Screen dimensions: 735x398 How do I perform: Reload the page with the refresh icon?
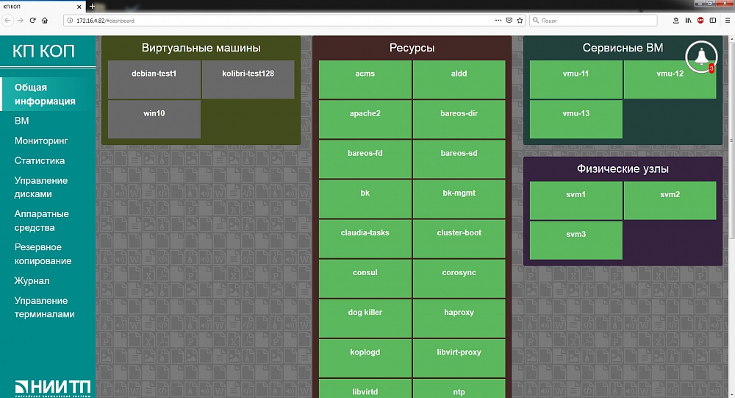[32, 20]
